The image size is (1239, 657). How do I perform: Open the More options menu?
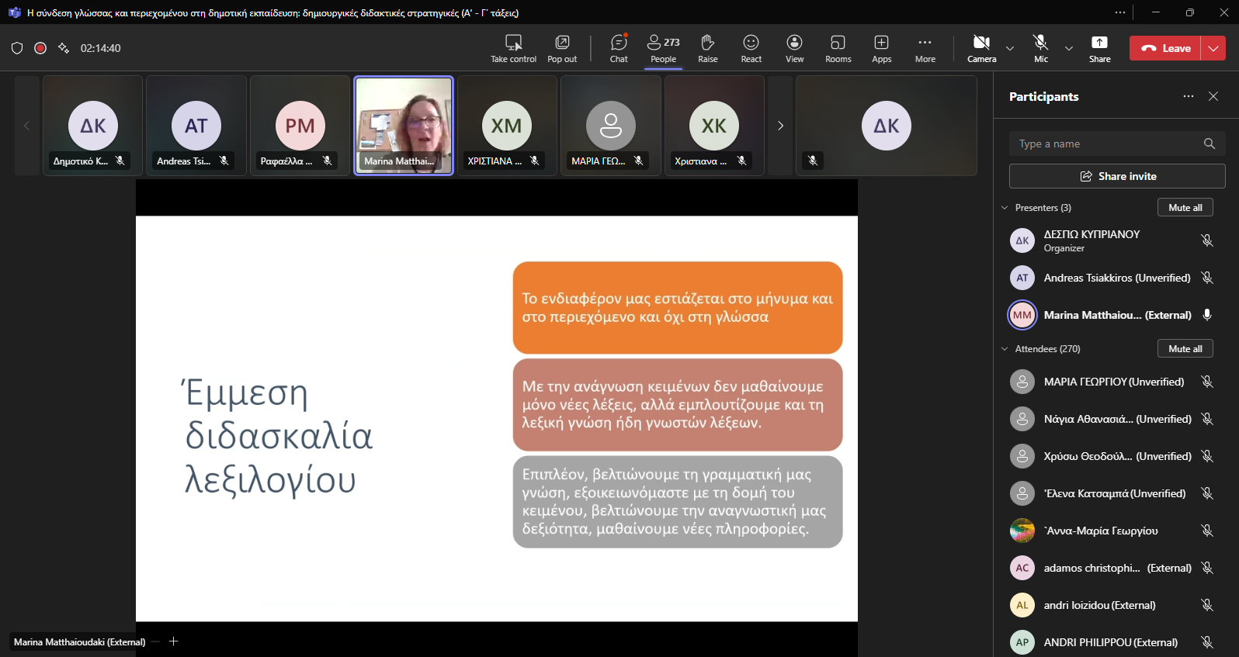925,48
